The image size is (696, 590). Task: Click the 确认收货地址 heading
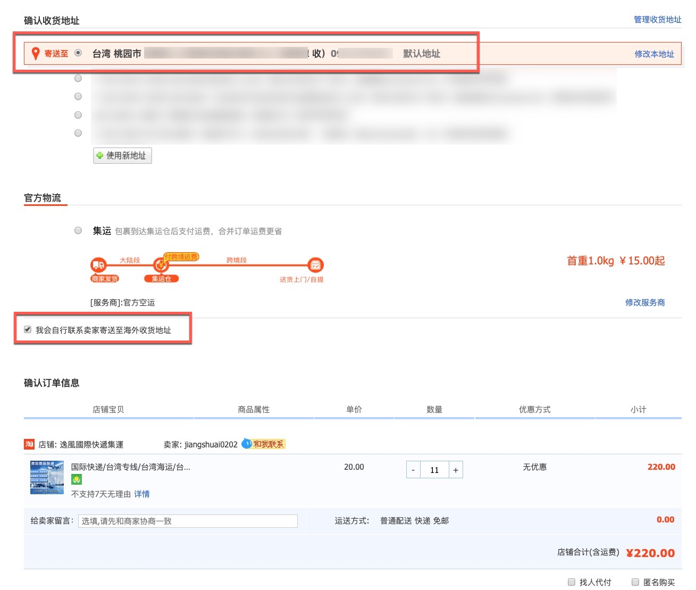[52, 21]
